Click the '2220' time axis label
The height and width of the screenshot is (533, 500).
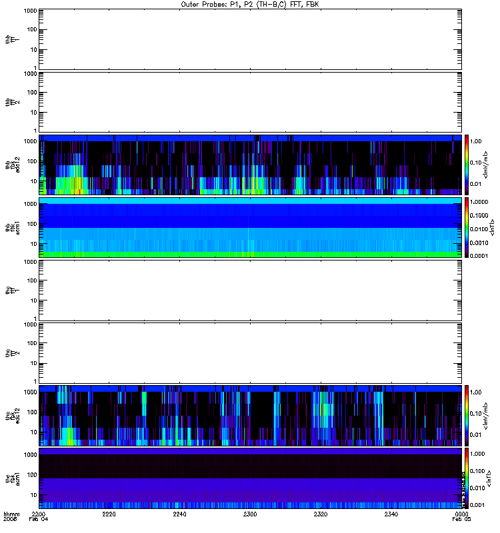[109, 514]
